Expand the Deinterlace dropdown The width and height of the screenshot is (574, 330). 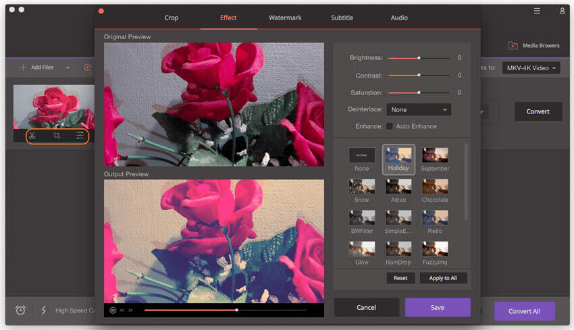[419, 109]
